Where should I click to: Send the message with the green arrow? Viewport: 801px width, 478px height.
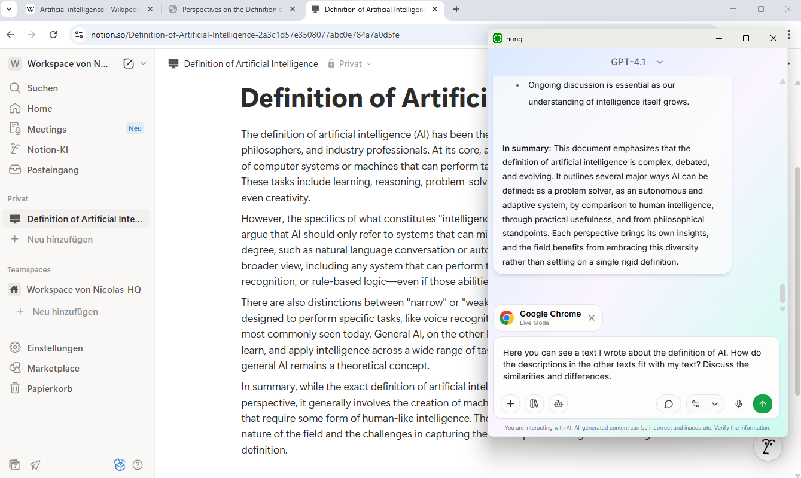coord(762,404)
